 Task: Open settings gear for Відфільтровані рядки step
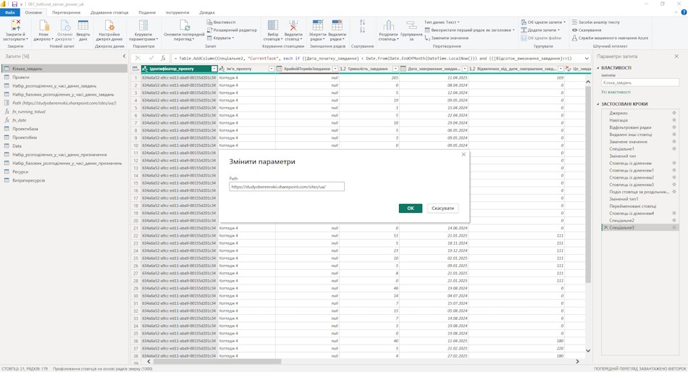674,127
